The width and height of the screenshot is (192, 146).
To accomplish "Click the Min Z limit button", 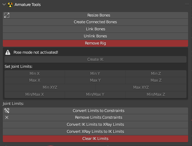I will pos(156,74).
